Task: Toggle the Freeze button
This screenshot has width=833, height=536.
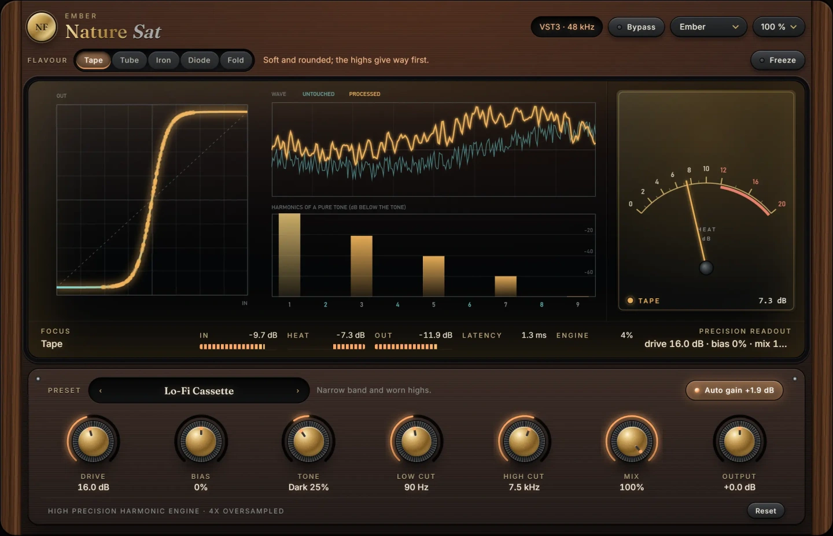Action: (x=777, y=60)
